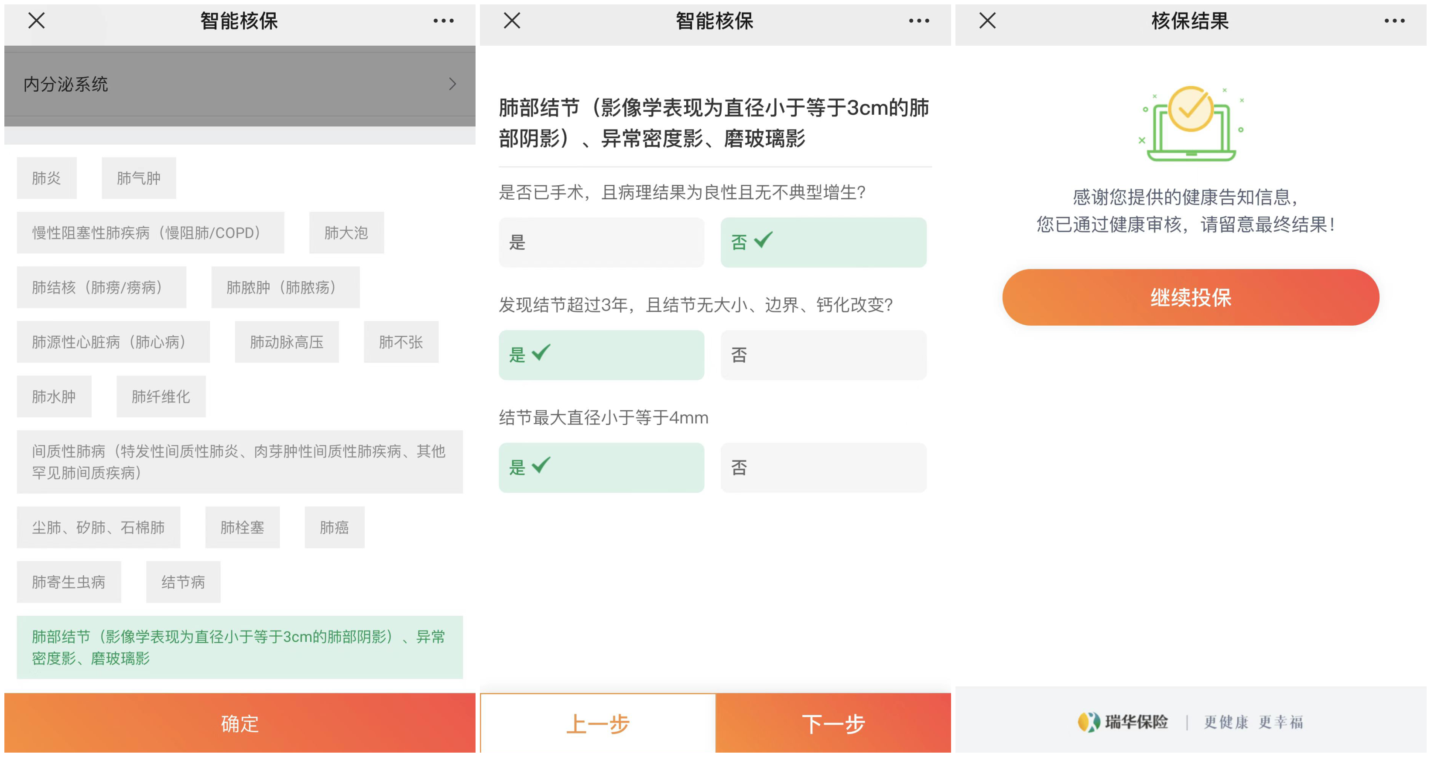The image size is (1431, 757).
Task: Expand the 内分泌系统 category chevron
Action: (452, 84)
